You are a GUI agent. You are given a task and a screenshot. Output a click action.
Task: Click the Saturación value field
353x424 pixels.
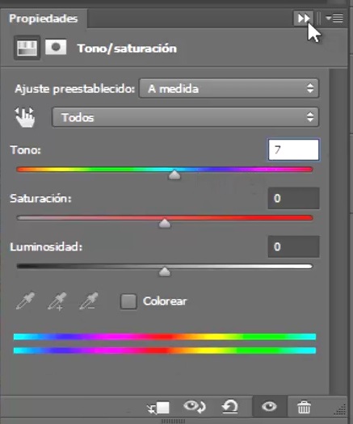click(293, 198)
